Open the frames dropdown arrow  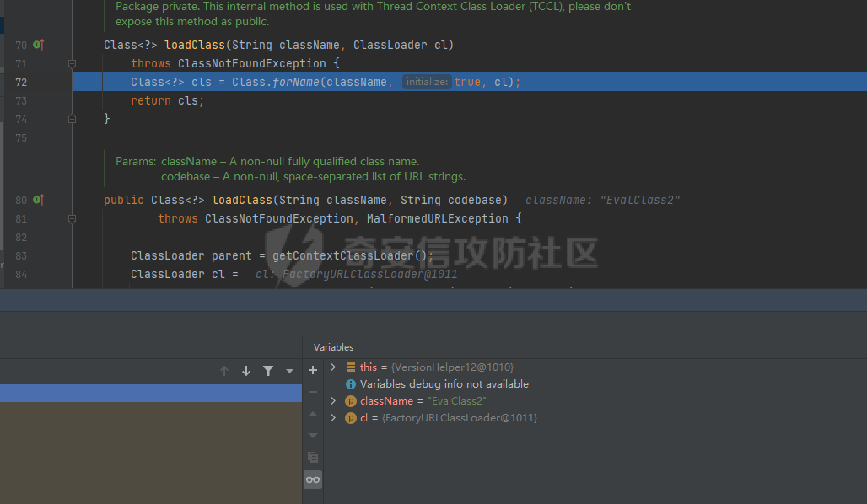(289, 371)
